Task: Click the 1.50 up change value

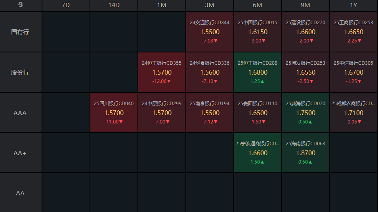Action: pyautogui.click(x=257, y=162)
